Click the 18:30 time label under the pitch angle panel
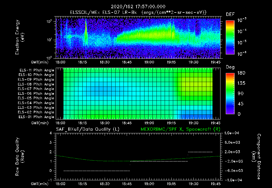This screenshot has width=272, height=188. click(x=105, y=123)
